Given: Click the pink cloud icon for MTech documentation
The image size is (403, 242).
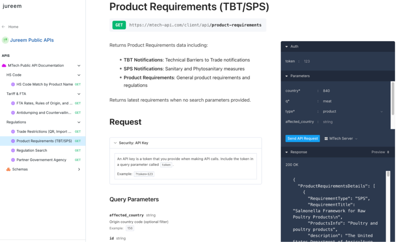Looking at the screenshot, I should click(x=4, y=66).
